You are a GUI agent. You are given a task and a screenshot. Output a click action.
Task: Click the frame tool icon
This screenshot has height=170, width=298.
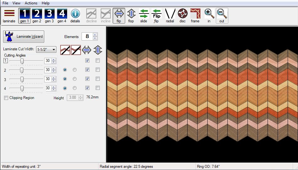[x=195, y=15]
